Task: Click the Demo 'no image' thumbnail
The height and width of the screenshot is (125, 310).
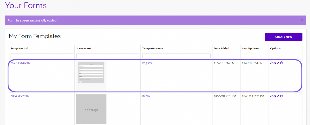Action: point(91,109)
